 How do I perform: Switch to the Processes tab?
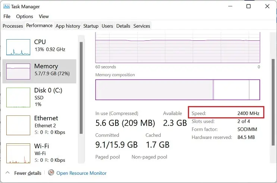point(13,26)
